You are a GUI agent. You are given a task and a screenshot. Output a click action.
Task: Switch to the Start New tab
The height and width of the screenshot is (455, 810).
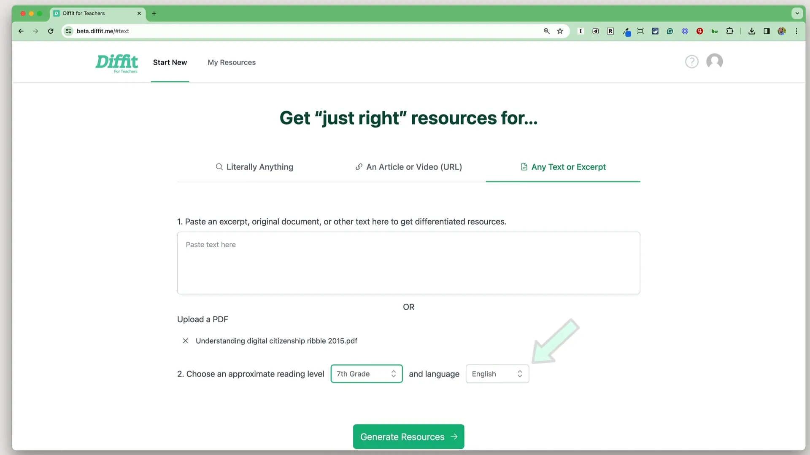170,62
